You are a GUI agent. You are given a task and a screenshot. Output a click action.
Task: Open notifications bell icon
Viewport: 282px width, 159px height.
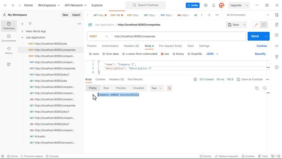tap(213, 5)
